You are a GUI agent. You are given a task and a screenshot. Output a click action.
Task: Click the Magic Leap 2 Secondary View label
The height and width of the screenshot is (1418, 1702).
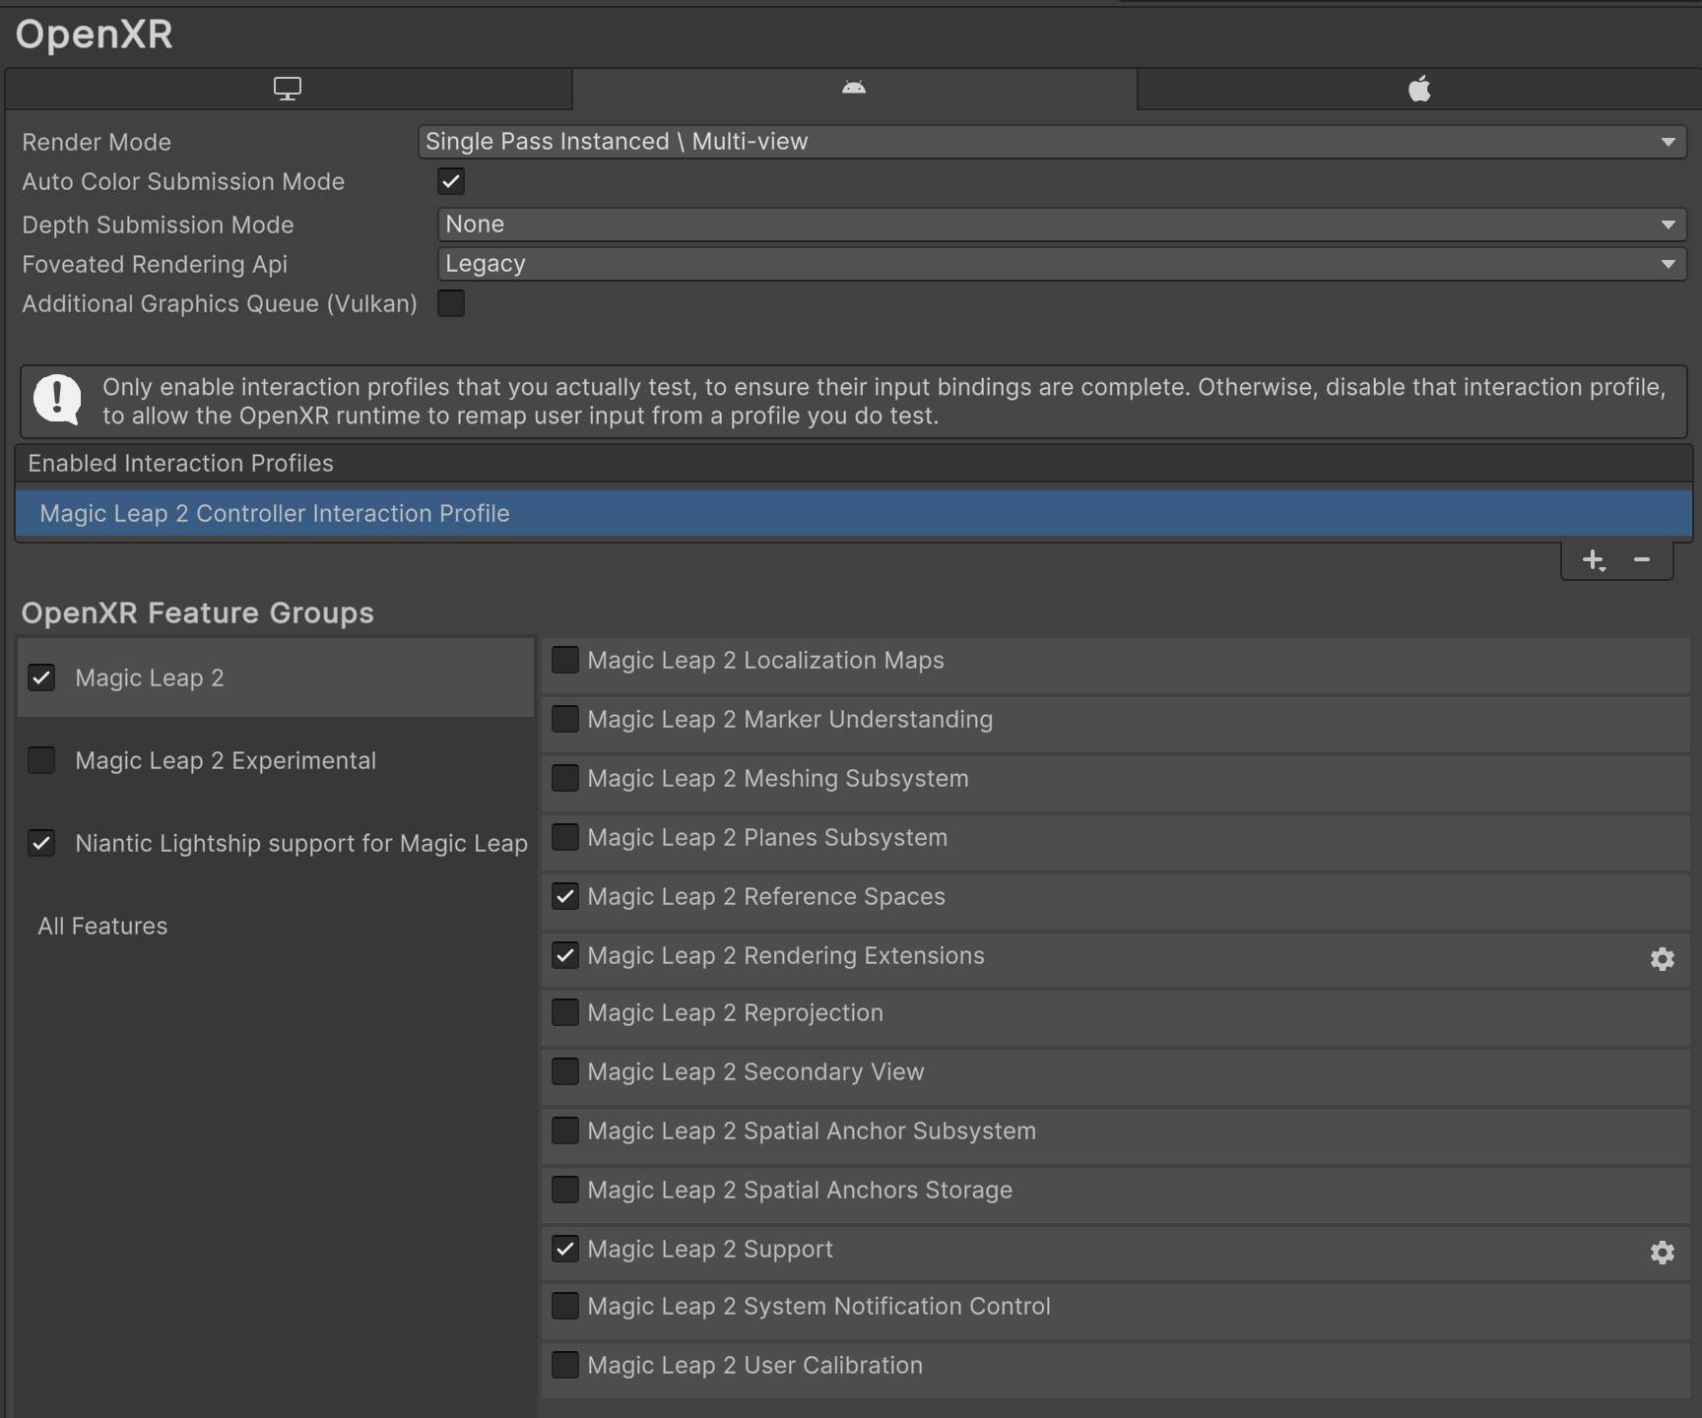coord(756,1071)
